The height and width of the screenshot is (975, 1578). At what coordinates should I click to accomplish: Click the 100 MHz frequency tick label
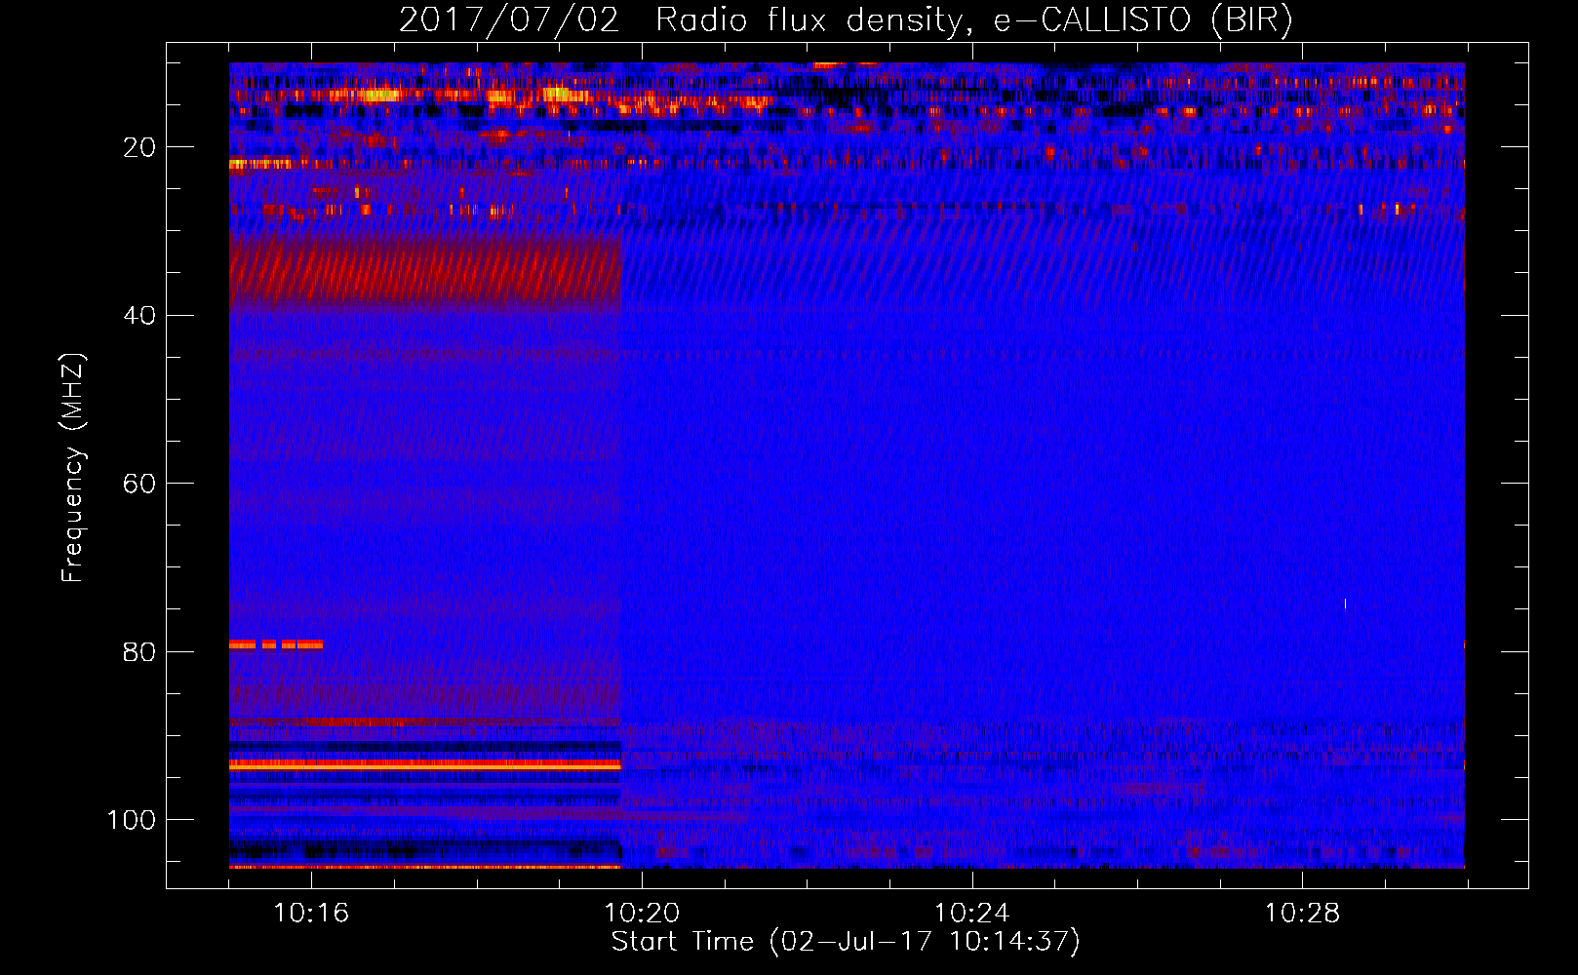pyautogui.click(x=132, y=820)
